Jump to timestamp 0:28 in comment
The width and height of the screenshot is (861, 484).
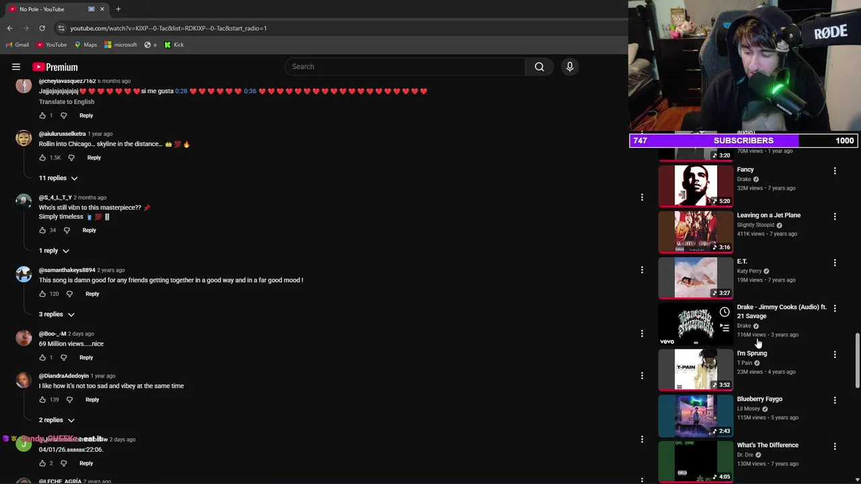[182, 91]
